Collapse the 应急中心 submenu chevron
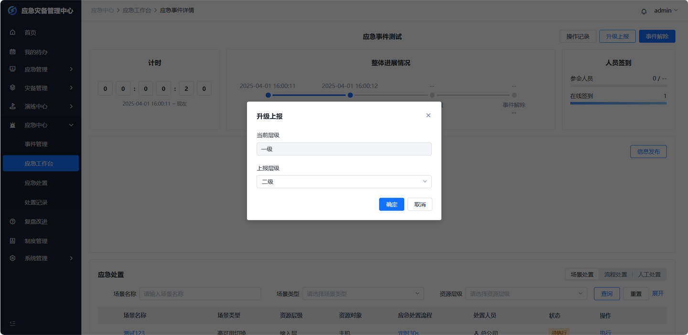688x335 pixels. (71, 125)
